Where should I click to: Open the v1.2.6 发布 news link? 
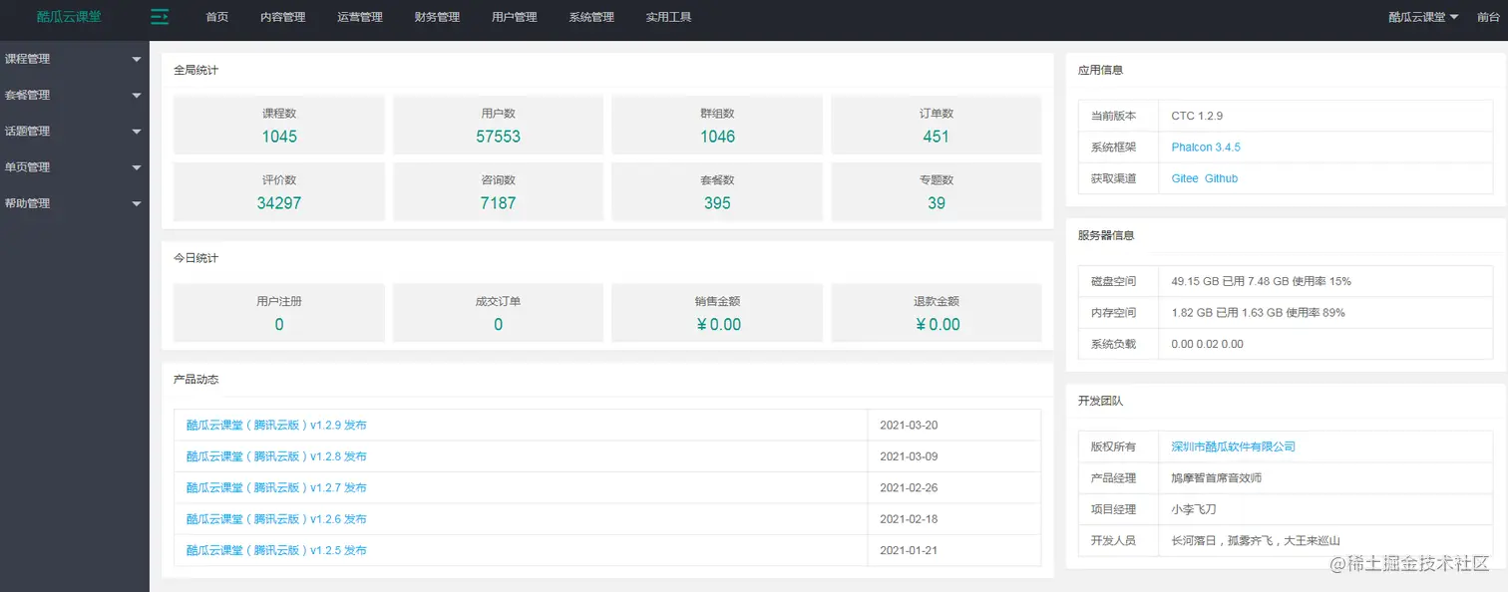pyautogui.click(x=276, y=519)
